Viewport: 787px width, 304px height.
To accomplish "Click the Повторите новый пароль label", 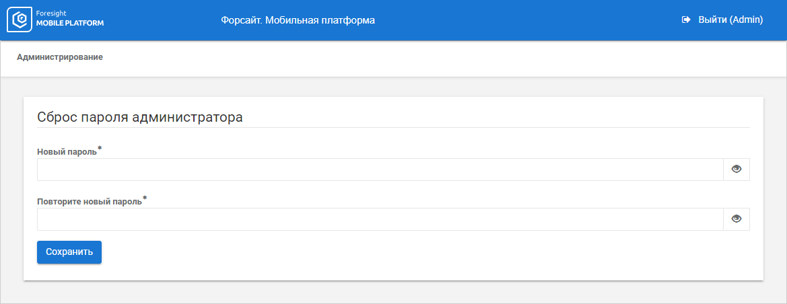I will tap(89, 202).
